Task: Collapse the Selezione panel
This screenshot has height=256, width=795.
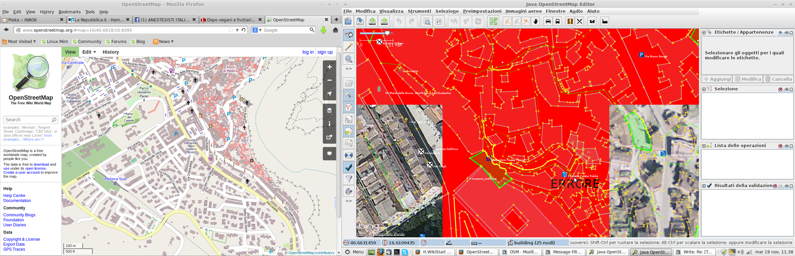Action: coord(704,89)
